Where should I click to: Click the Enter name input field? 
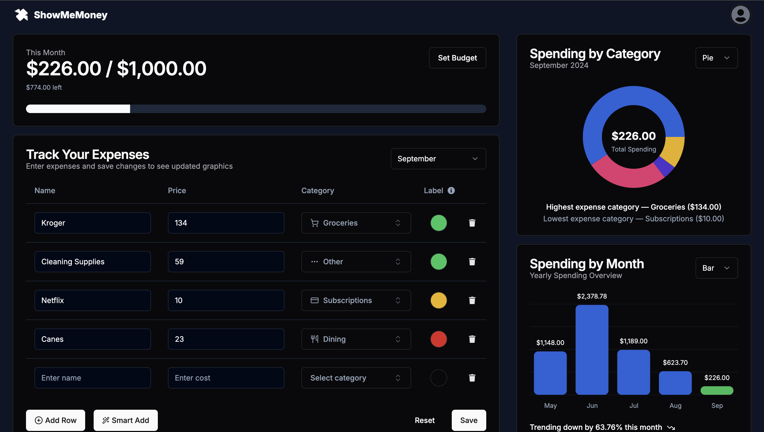tap(93, 378)
